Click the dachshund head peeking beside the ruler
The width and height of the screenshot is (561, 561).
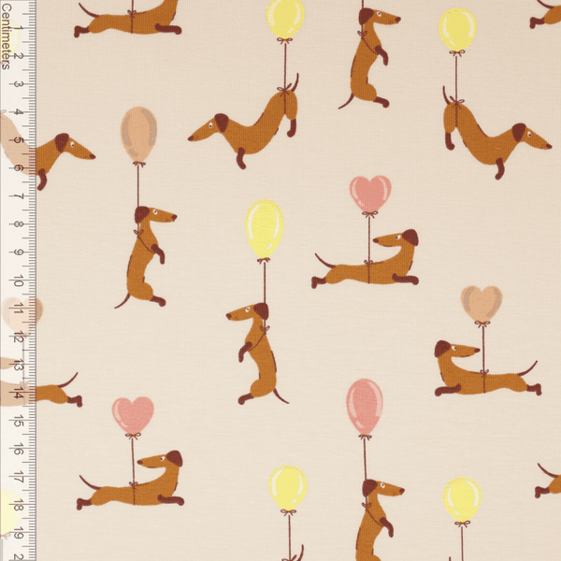tap(64, 152)
